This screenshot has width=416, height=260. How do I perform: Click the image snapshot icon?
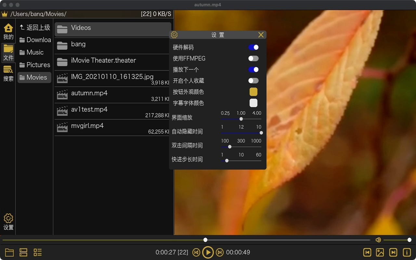380,253
